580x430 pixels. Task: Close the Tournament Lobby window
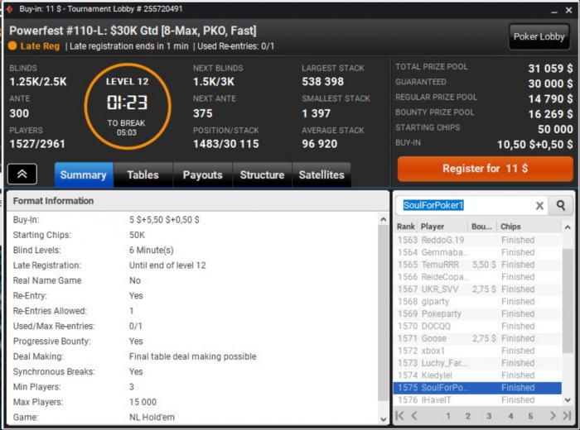point(569,10)
